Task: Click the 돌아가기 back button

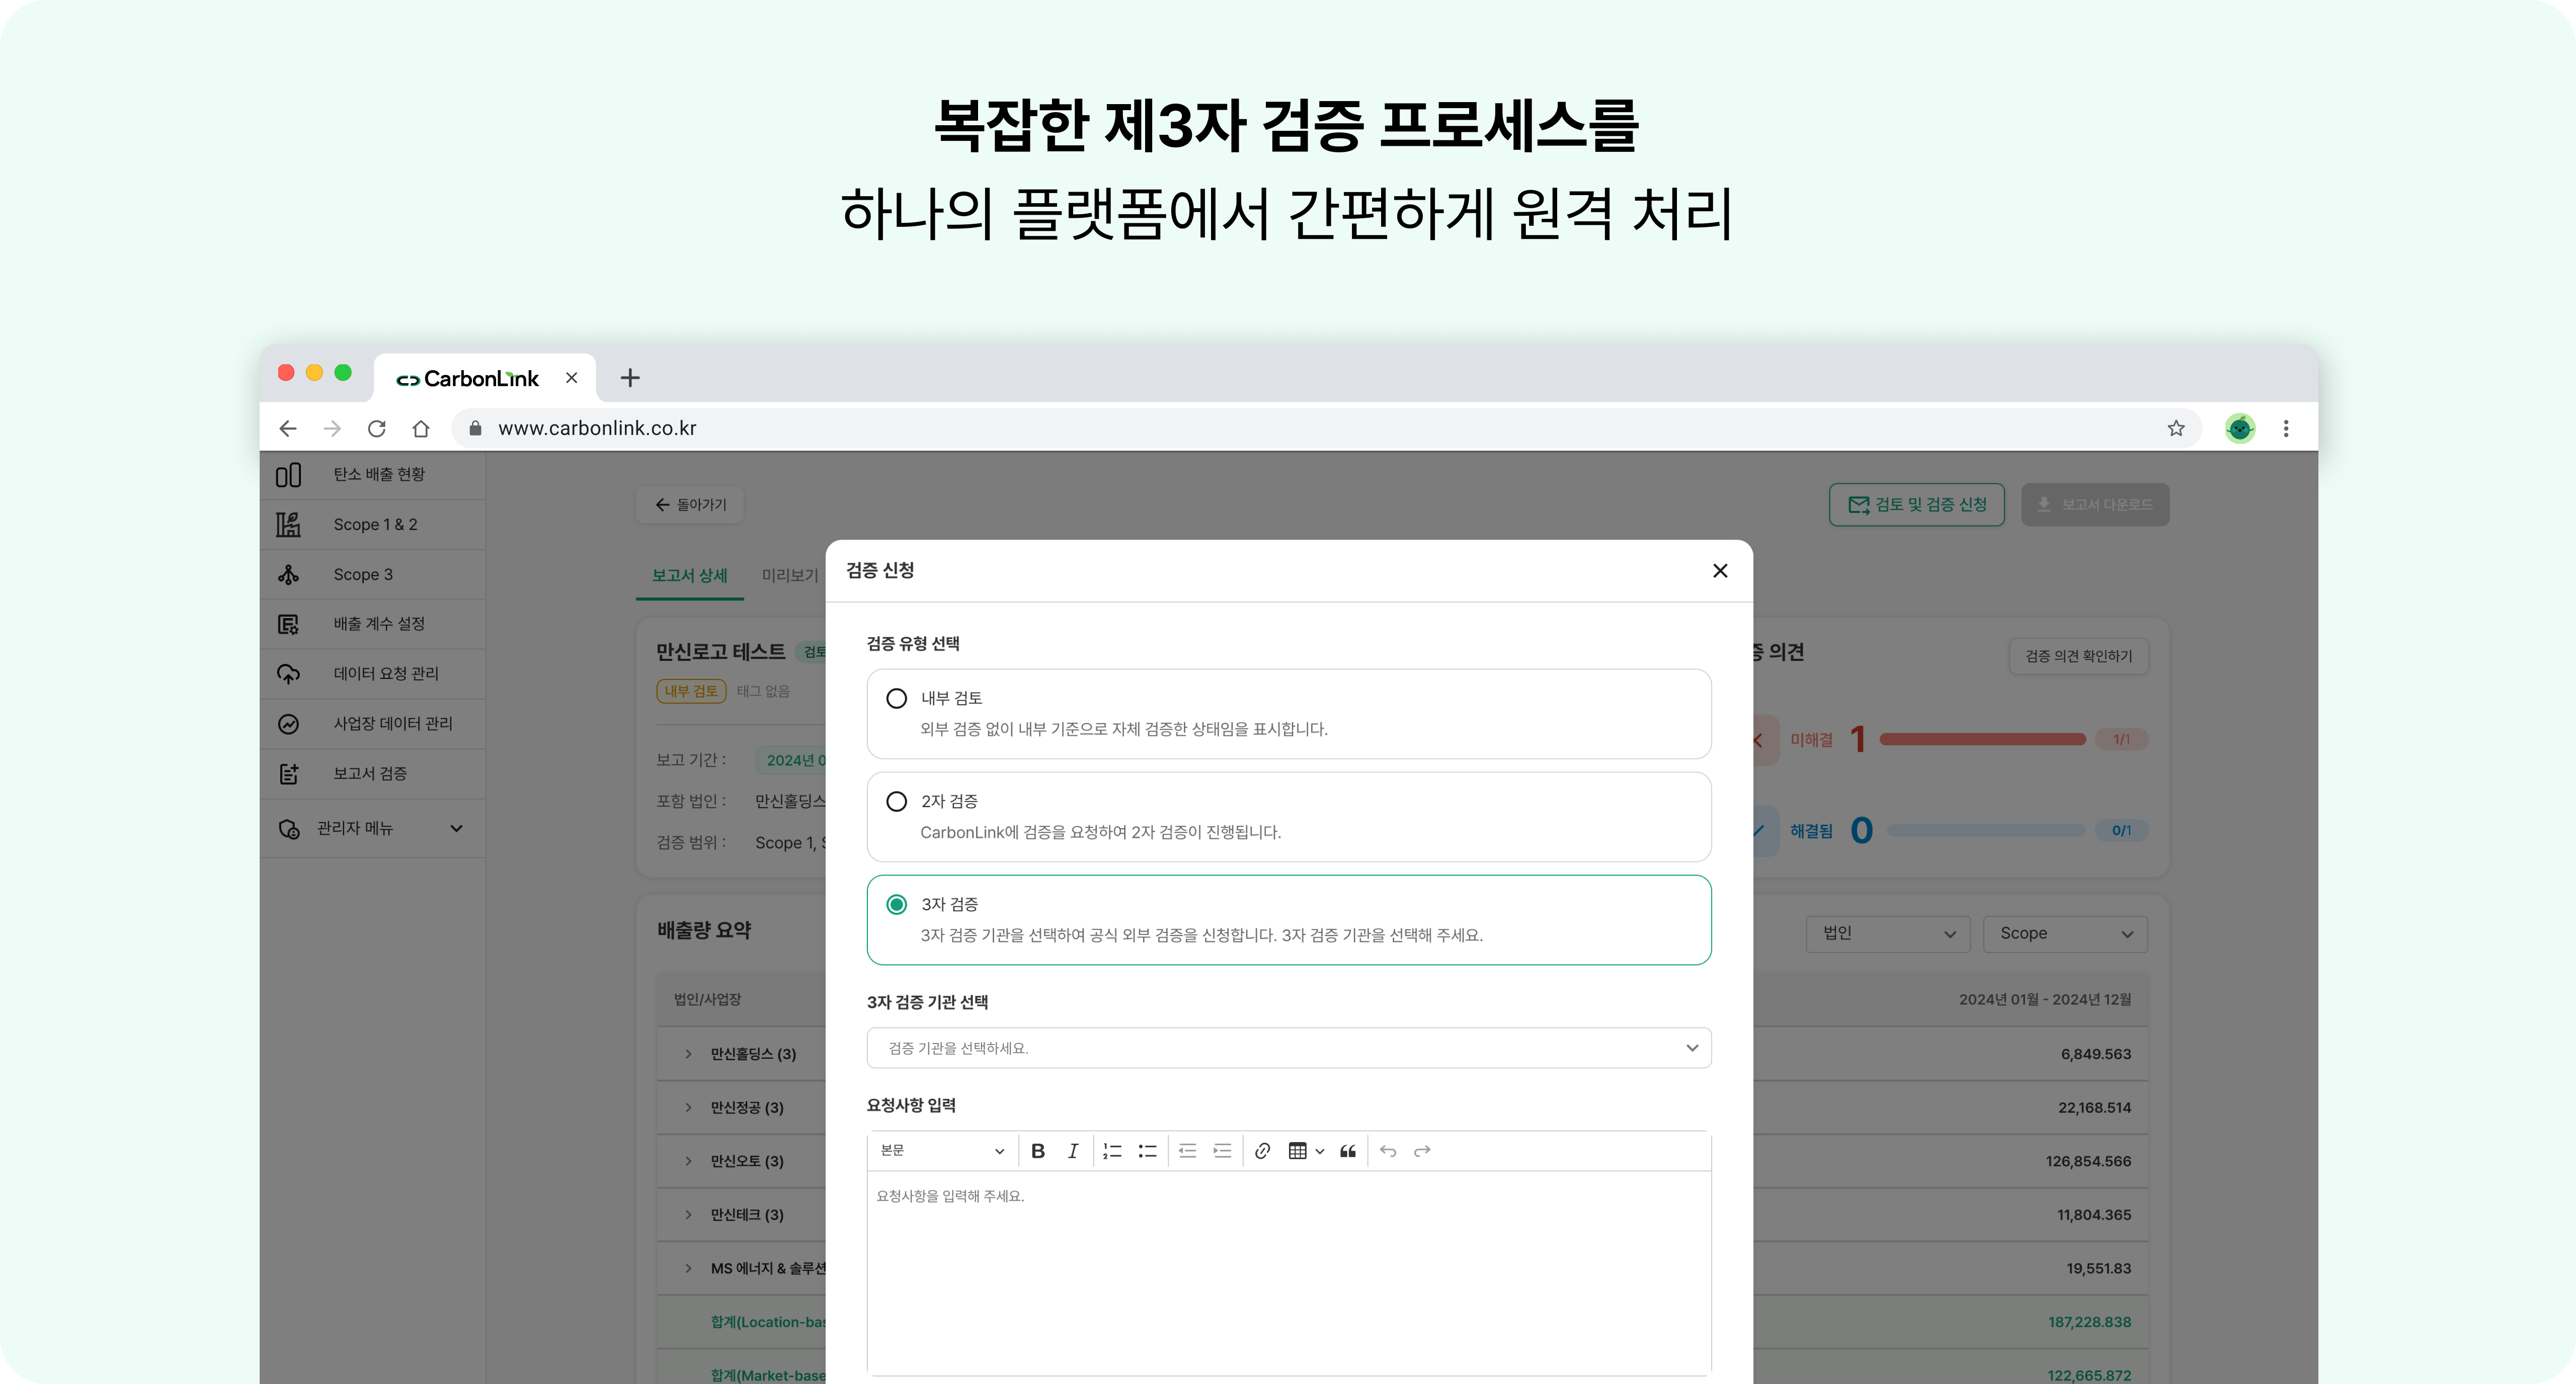Action: pos(690,504)
